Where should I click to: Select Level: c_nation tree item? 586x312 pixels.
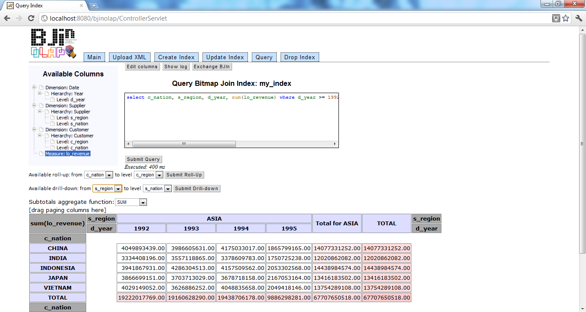72,148
